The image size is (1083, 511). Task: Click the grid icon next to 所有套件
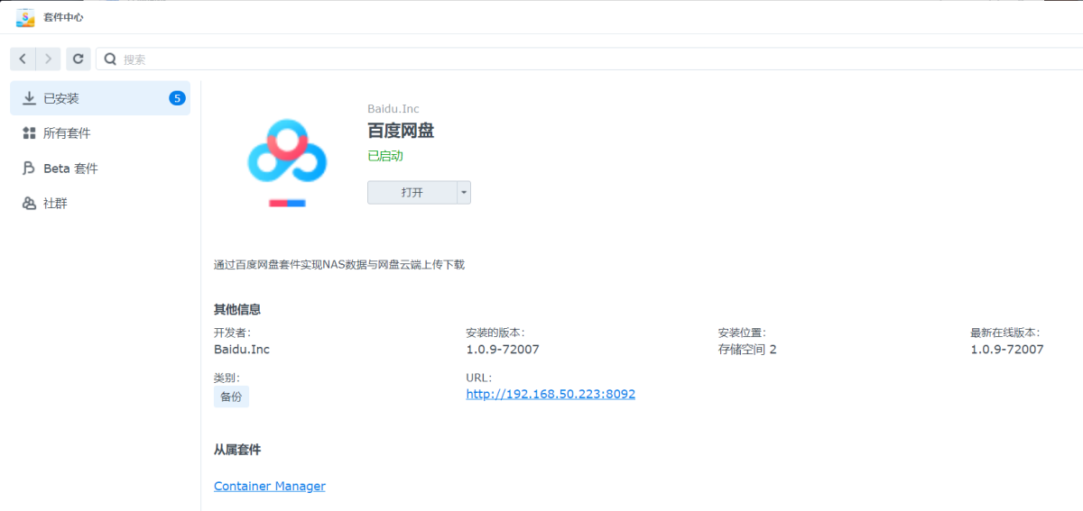pyautogui.click(x=29, y=133)
